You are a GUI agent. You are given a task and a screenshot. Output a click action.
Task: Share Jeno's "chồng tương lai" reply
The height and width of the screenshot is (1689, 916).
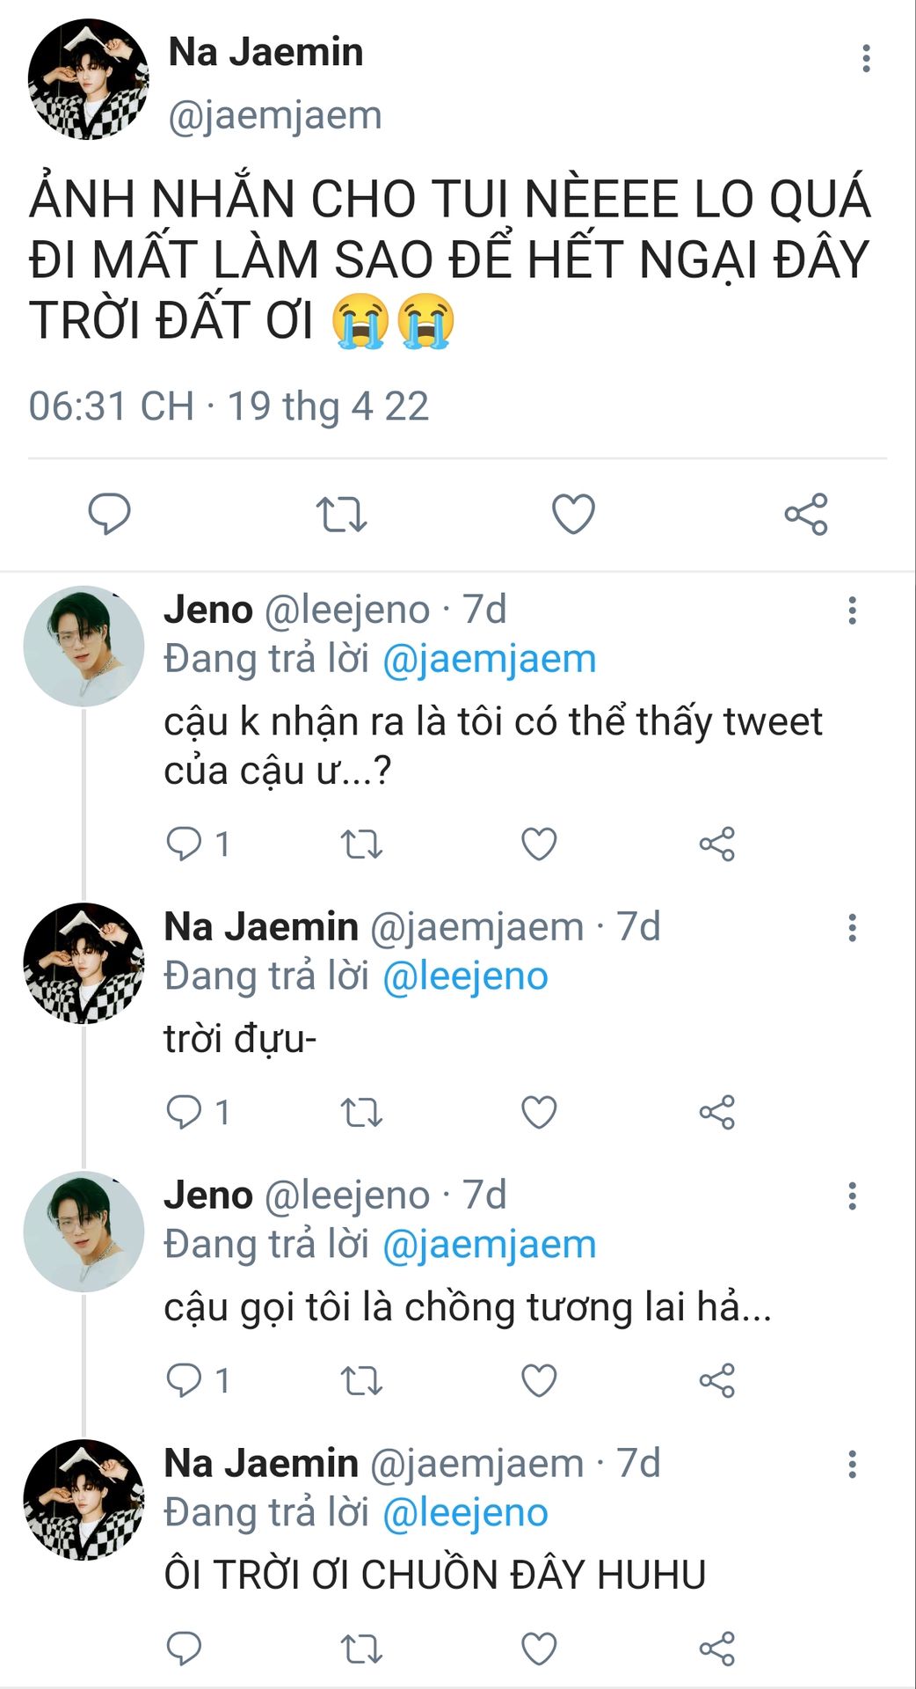coord(716,1380)
